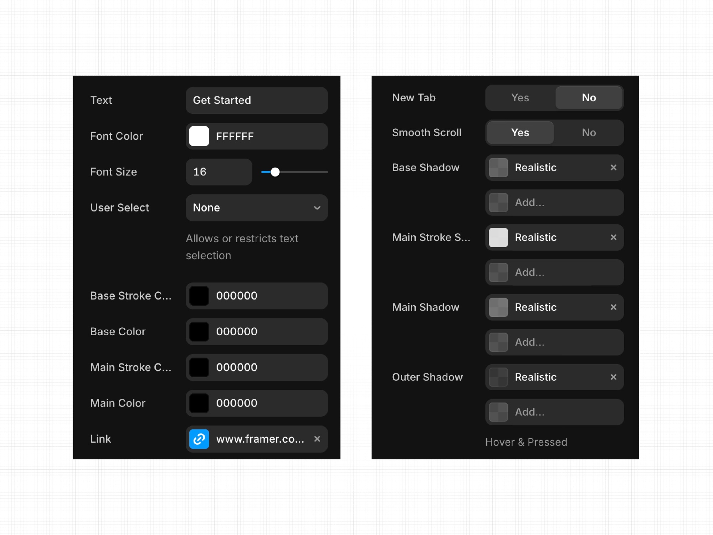This screenshot has width=713, height=535.
Task: Set New Tab to No
Action: tap(589, 98)
